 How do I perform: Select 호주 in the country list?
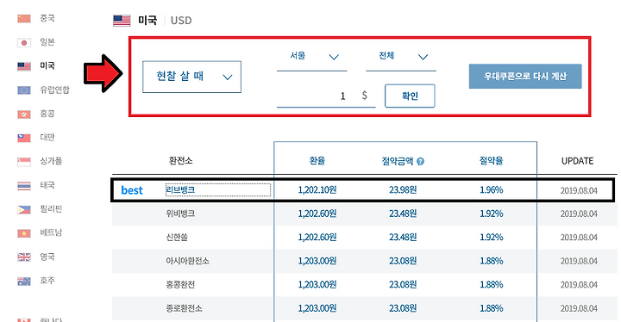point(47,281)
